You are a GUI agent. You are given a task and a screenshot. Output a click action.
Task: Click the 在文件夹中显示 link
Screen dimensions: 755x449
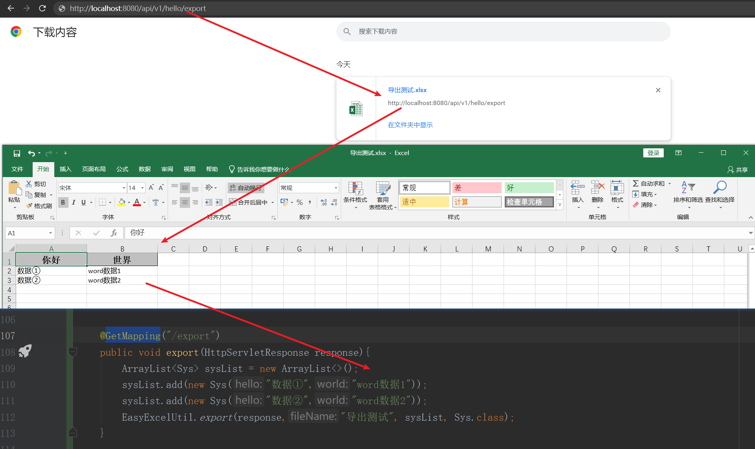click(x=410, y=125)
